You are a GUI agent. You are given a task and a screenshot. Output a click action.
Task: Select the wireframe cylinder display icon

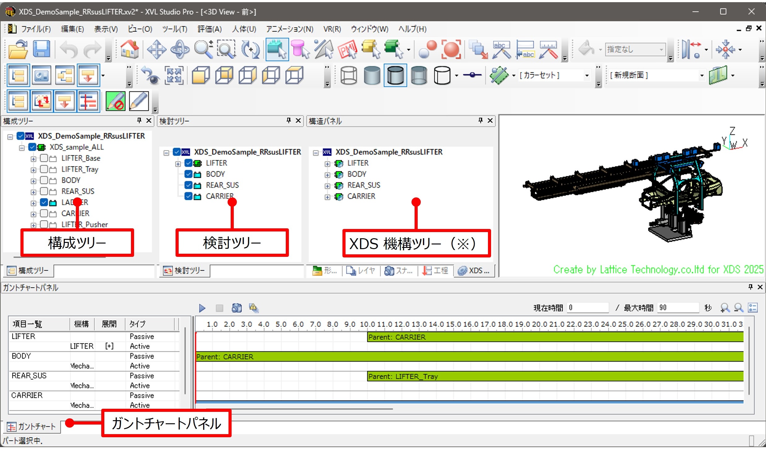tap(348, 75)
